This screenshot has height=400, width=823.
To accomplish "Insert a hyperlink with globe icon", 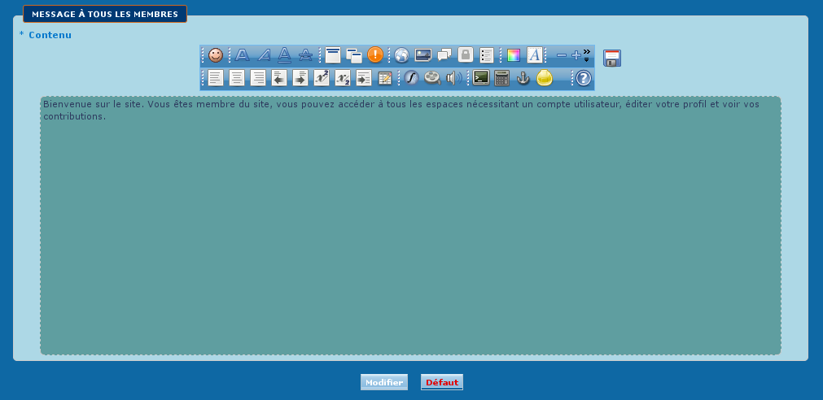I will pos(401,55).
